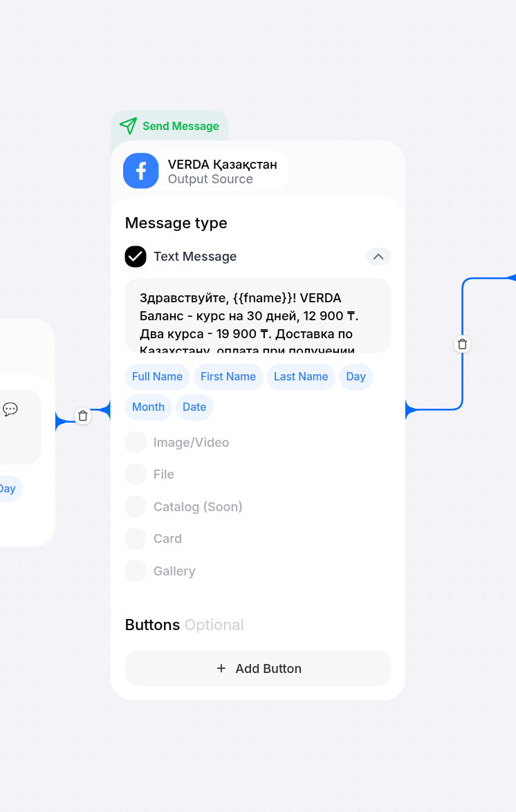Enable the Image/Video message type
Image resolution: width=516 pixels, height=812 pixels.
click(x=135, y=442)
